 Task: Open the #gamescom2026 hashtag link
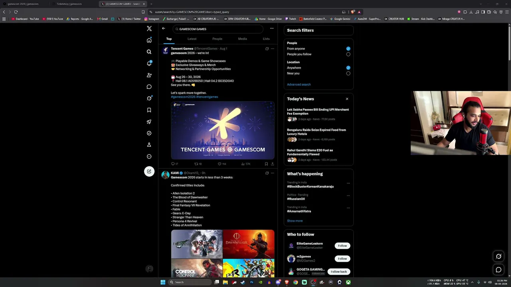pos(183,97)
